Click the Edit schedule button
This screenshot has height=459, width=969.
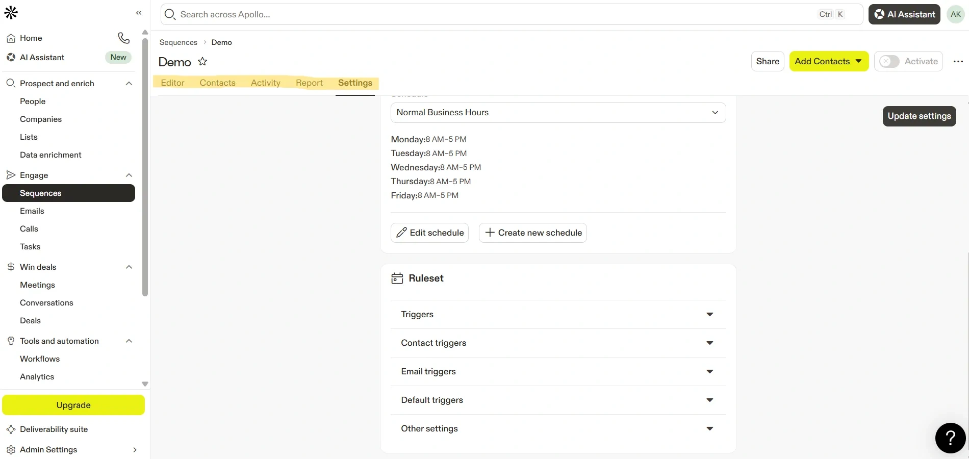tap(429, 233)
